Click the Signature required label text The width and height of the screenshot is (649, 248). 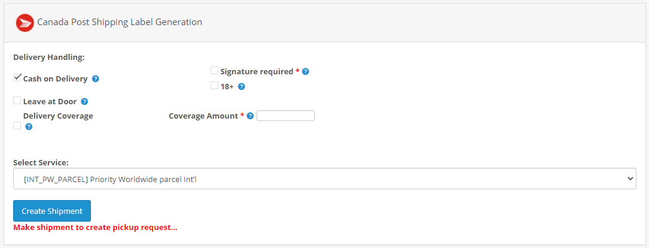[257, 72]
